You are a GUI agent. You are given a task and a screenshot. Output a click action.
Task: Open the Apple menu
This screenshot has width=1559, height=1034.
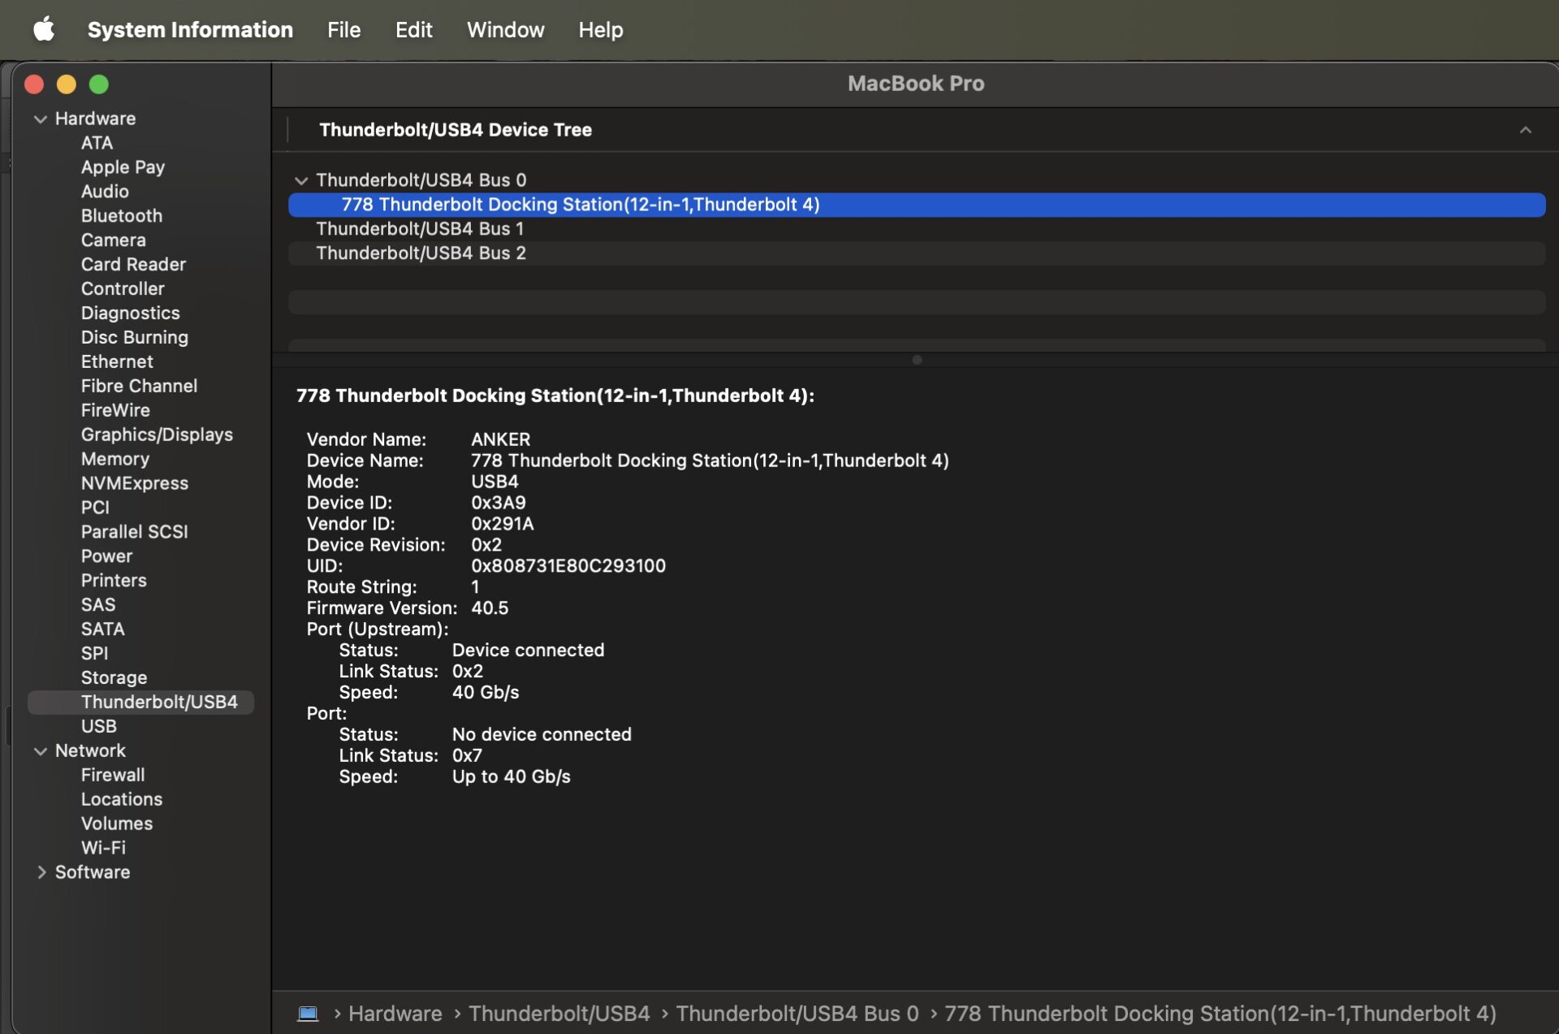tap(44, 29)
